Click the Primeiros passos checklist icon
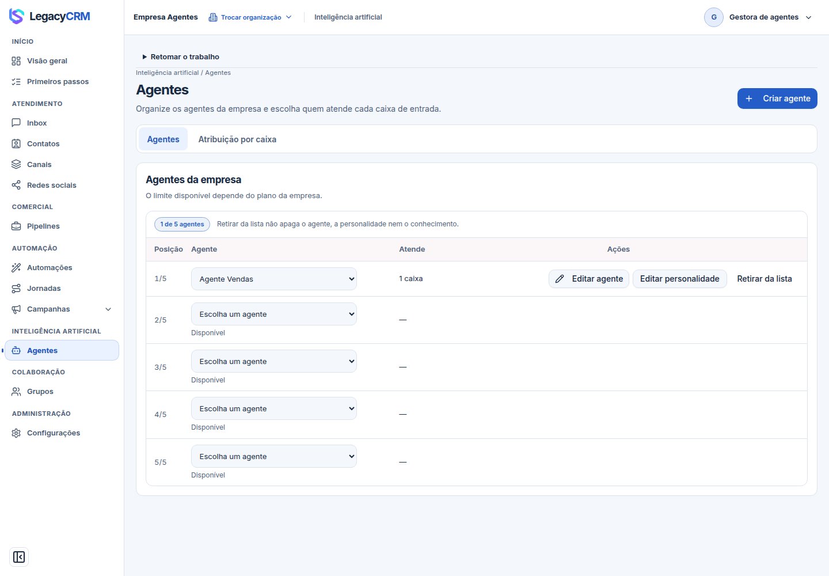 [16, 82]
